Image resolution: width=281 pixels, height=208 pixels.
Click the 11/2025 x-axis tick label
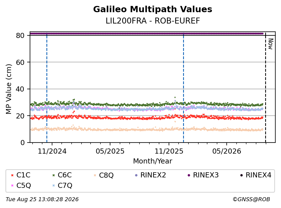coord(169,151)
